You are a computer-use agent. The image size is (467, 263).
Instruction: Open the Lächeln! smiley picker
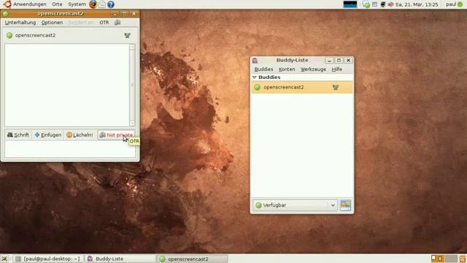click(80, 134)
